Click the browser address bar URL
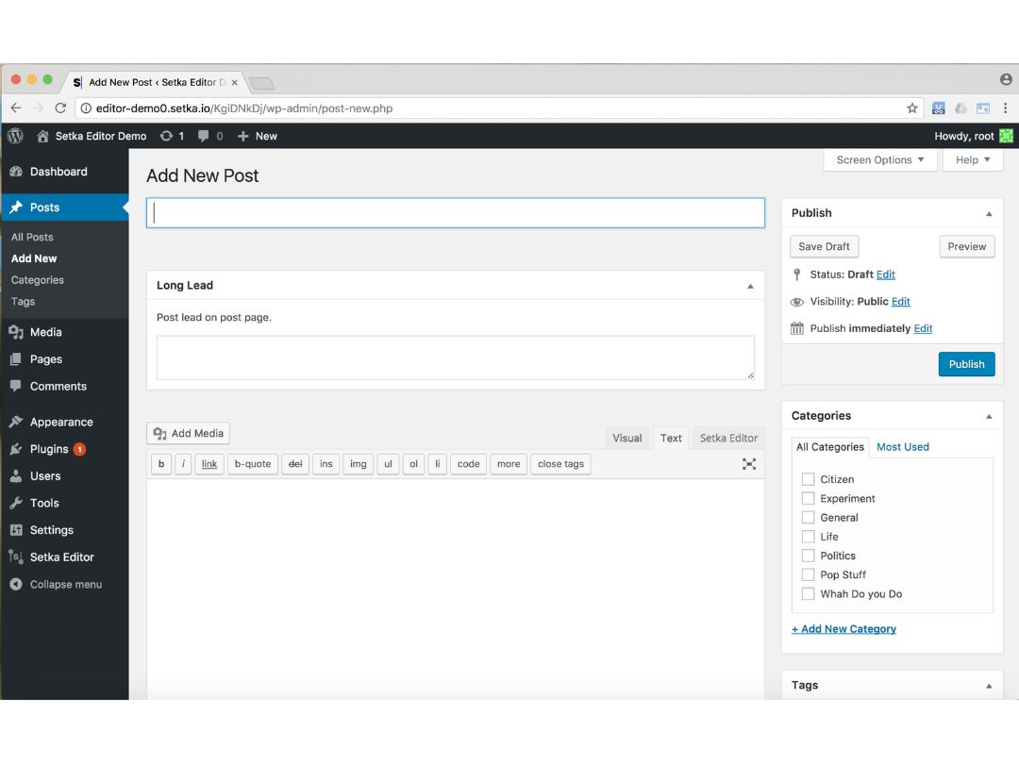This screenshot has height=764, width=1019. [244, 108]
